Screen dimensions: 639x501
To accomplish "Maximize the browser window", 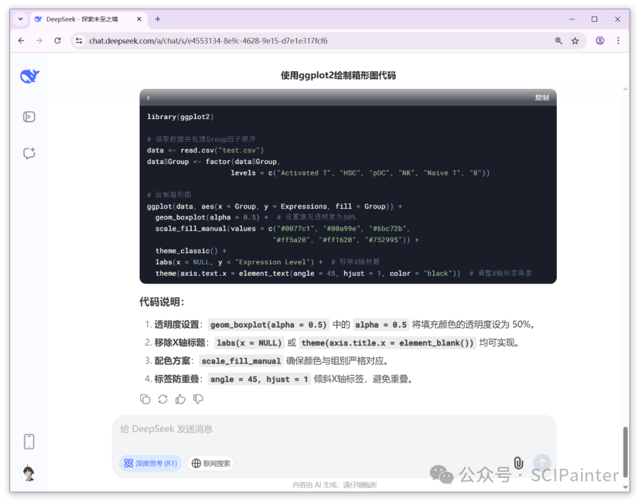I will (x=595, y=19).
